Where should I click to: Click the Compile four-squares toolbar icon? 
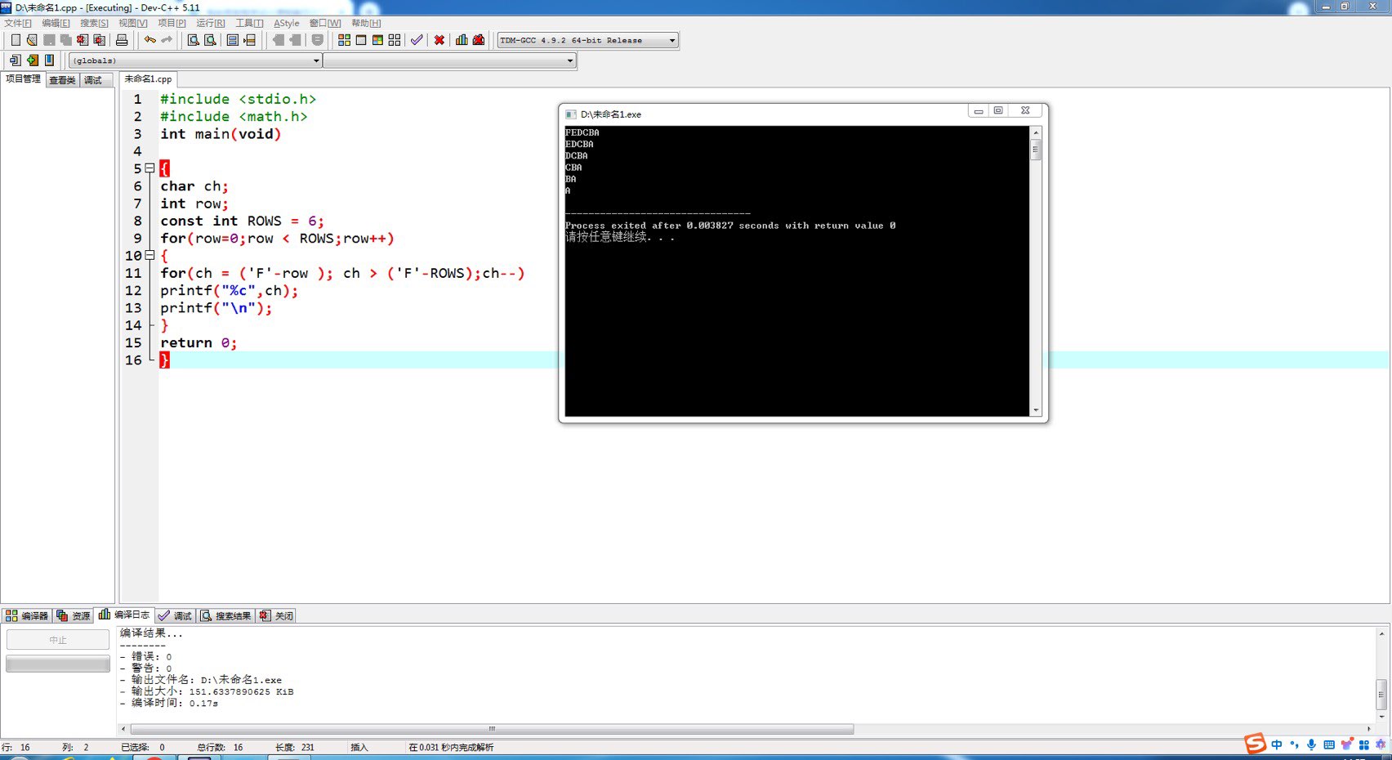[x=344, y=40]
